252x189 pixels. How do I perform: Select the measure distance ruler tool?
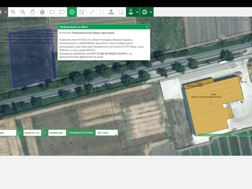tap(92, 12)
